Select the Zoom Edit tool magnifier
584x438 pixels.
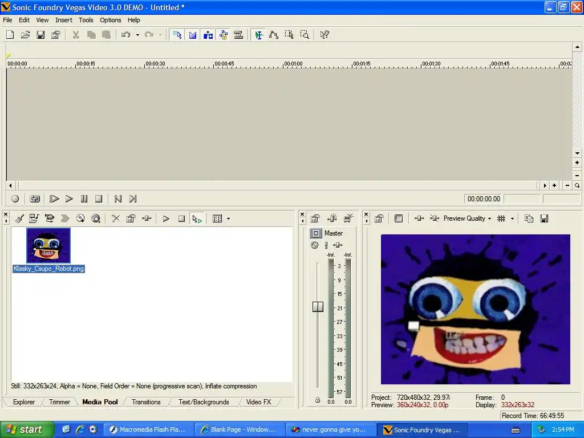pyautogui.click(x=305, y=35)
